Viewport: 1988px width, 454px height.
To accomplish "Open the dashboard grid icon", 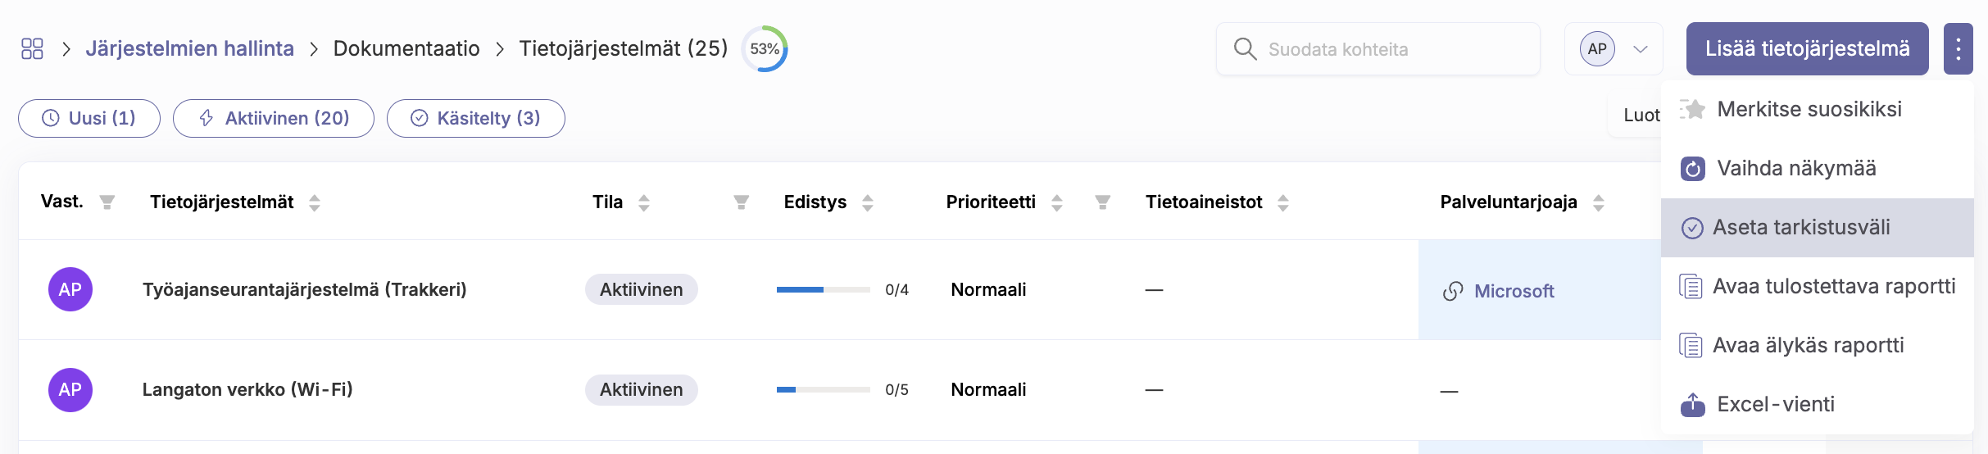I will tap(32, 49).
